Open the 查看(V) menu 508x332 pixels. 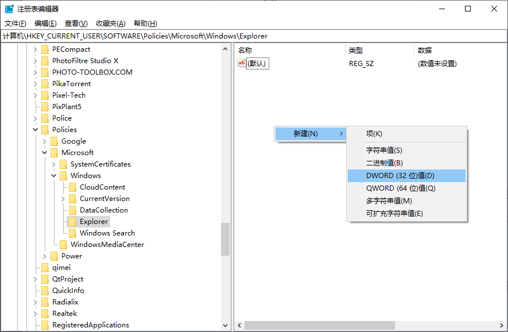click(x=76, y=24)
